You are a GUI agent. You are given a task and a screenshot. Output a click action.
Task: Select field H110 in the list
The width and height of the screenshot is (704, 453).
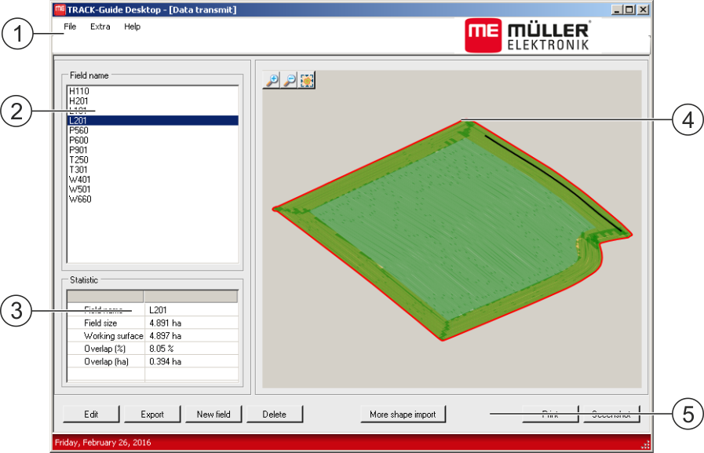coord(79,91)
